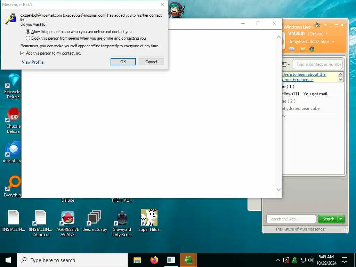The height and width of the screenshot is (267, 356).
Task: Open the Windows Start menu
Action: (8, 260)
